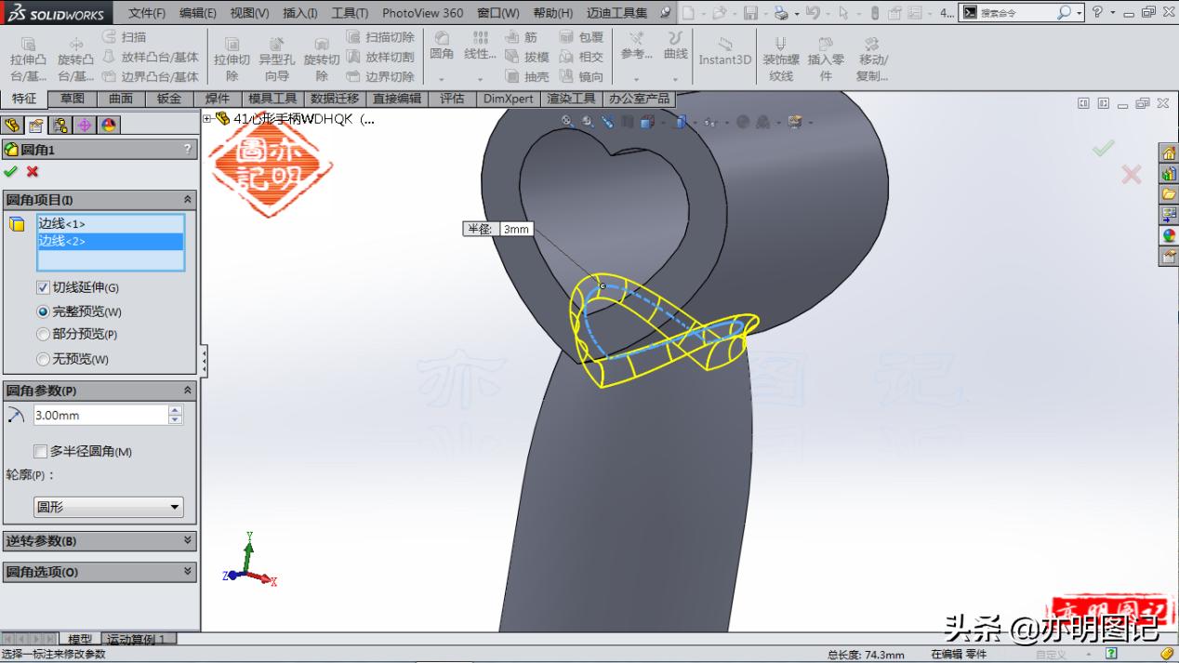The height and width of the screenshot is (663, 1179).
Task: Open the 插入 menu
Action: pos(298,12)
